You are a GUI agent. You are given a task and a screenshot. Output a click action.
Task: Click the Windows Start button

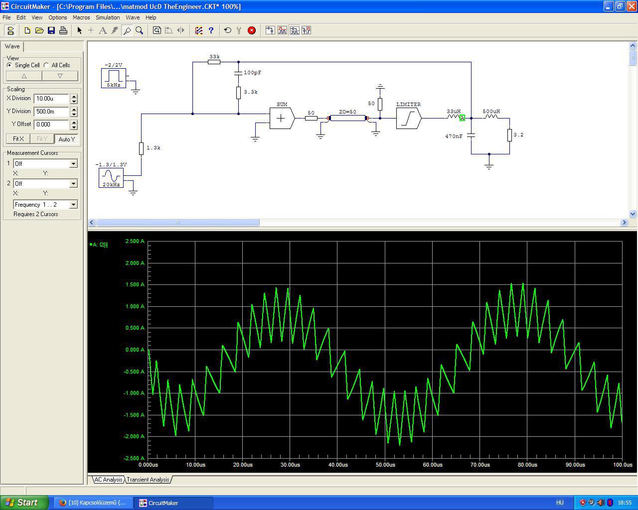pyautogui.click(x=24, y=503)
